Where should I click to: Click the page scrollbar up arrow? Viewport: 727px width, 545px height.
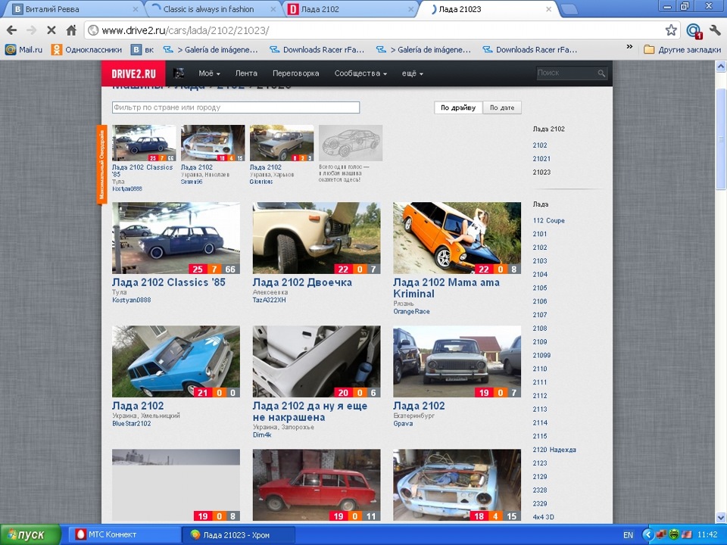pyautogui.click(x=720, y=67)
